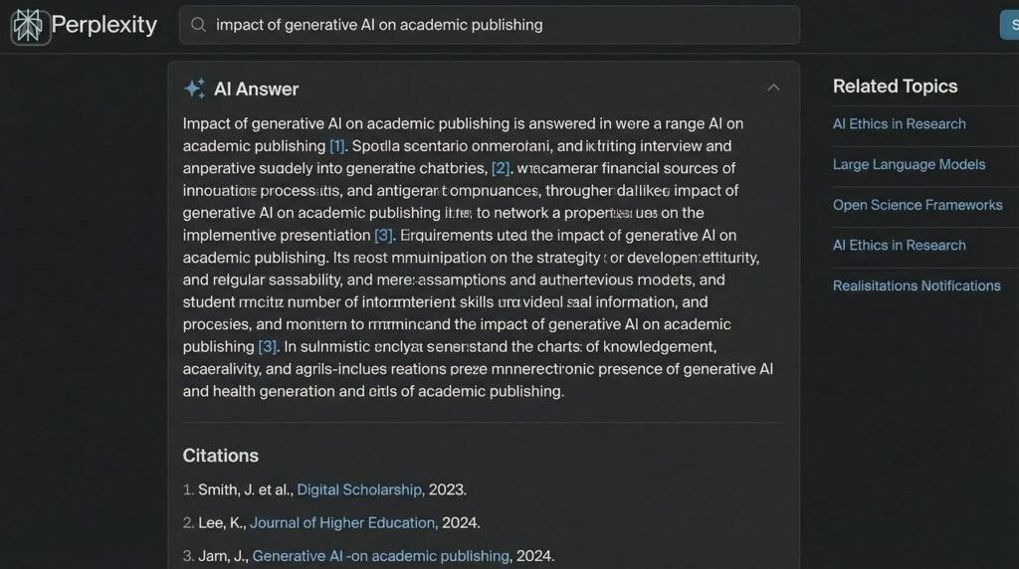This screenshot has width=1019, height=569.
Task: Click the partially visible button at top right
Action: [1009, 25]
